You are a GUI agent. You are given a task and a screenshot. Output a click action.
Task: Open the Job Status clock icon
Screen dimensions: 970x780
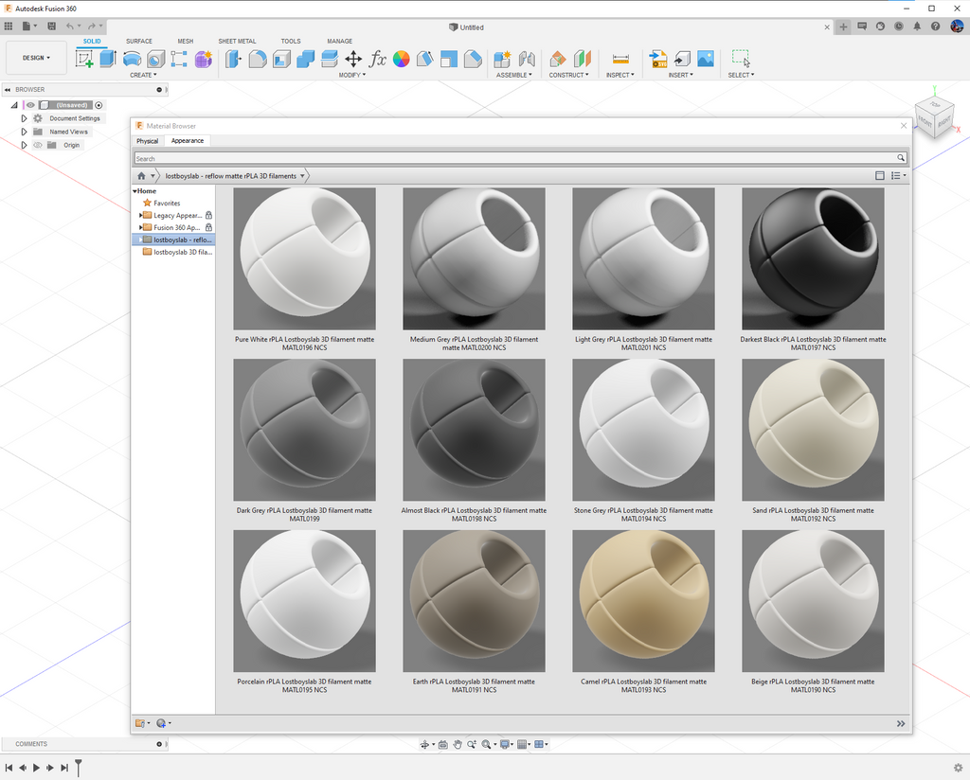pyautogui.click(x=899, y=26)
